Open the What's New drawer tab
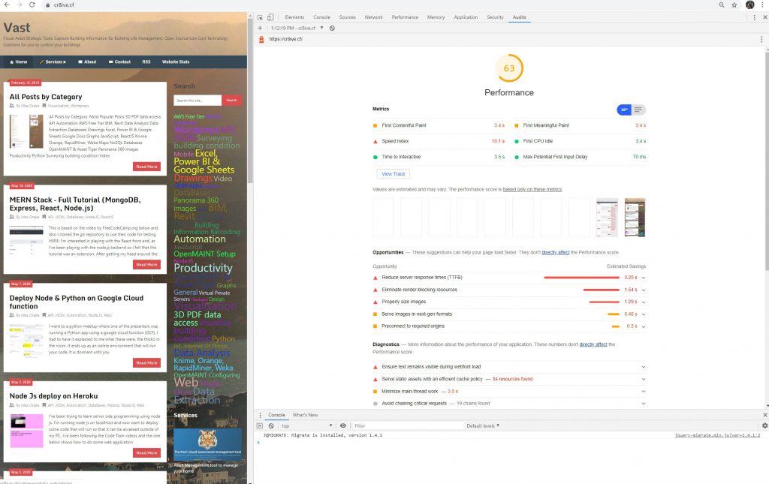The height and width of the screenshot is (484, 769). pos(305,415)
